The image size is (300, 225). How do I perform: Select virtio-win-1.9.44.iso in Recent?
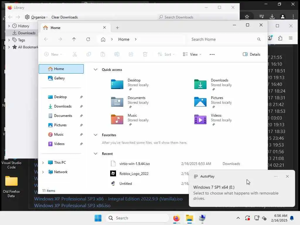pyautogui.click(x=134, y=164)
